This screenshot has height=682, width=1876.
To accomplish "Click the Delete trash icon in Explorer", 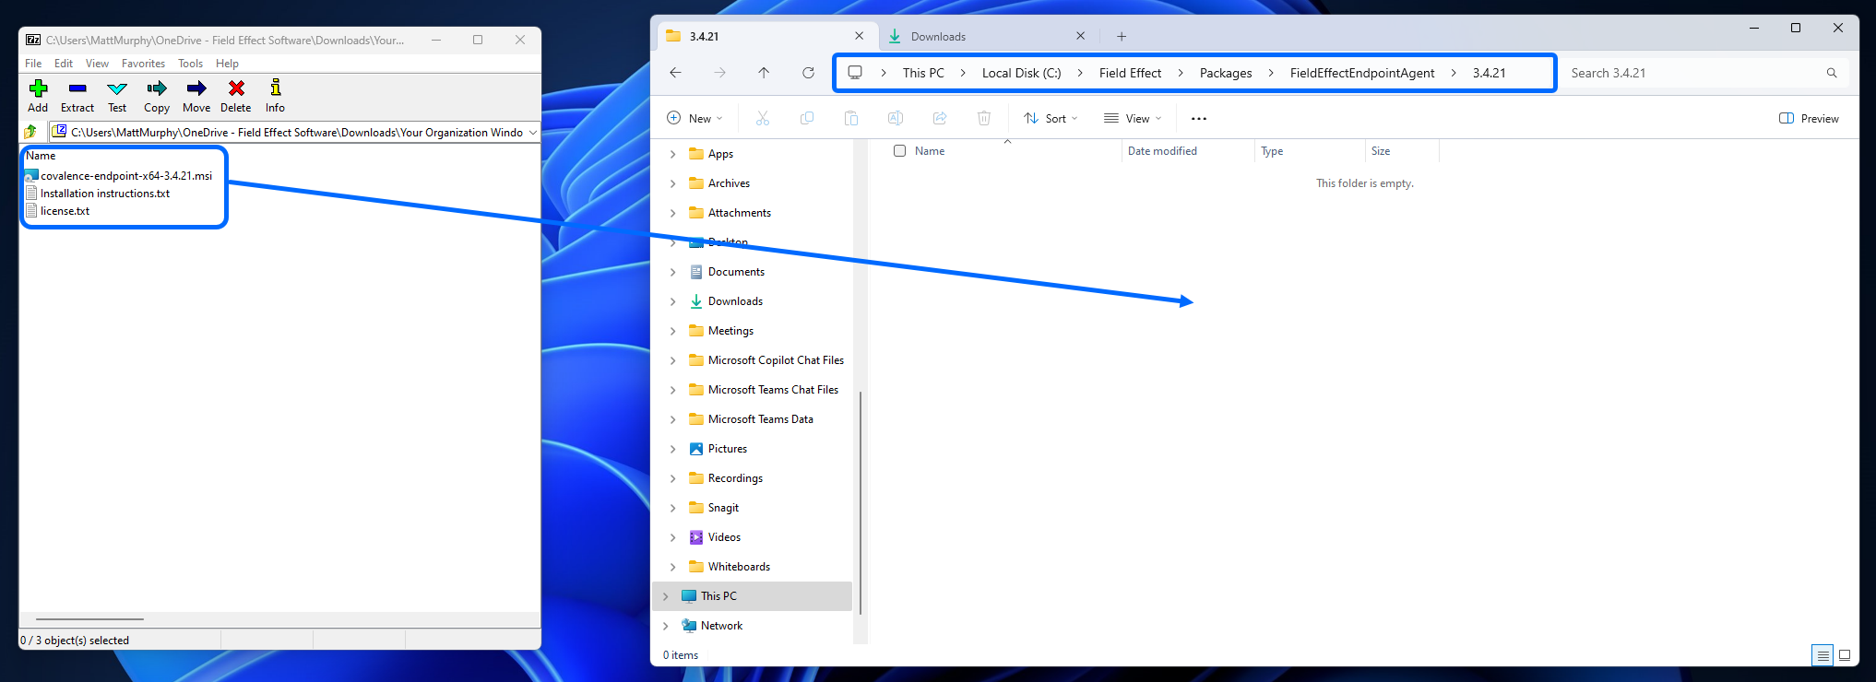I will pos(984,118).
